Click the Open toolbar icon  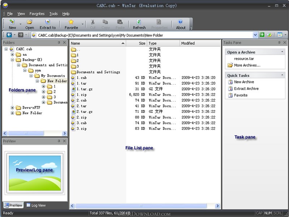(x=30, y=22)
